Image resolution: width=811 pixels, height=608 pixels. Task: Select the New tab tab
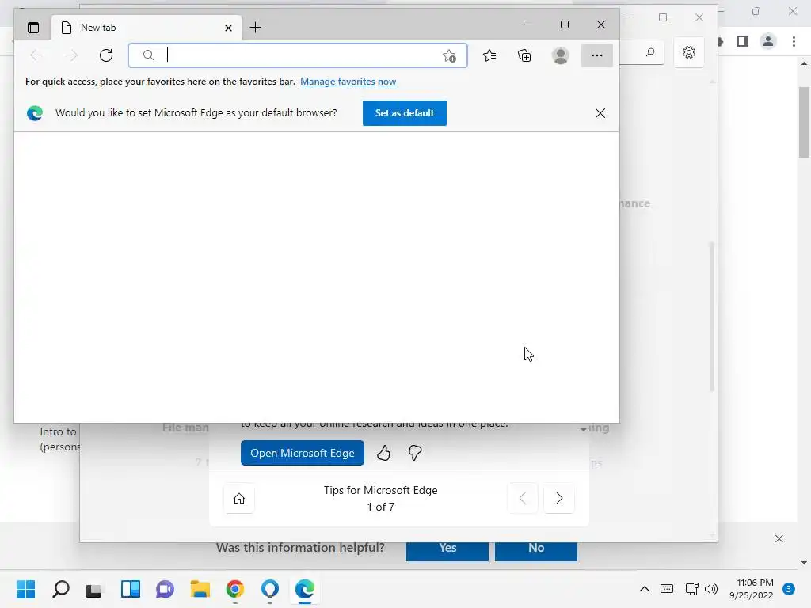(147, 28)
